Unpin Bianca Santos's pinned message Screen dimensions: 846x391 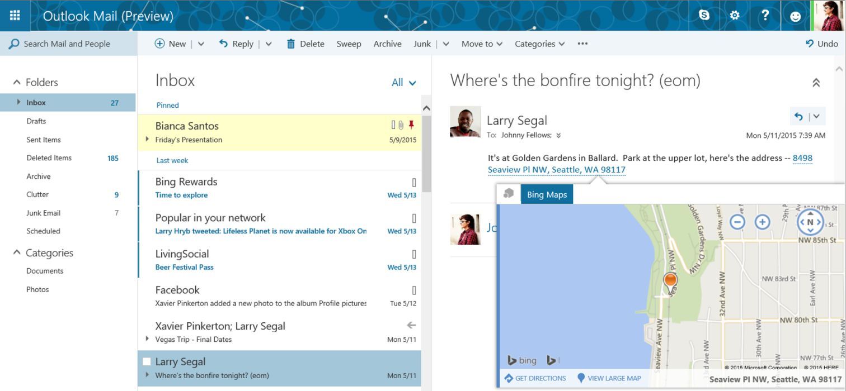coord(412,125)
